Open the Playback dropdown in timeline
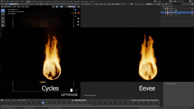This screenshot has height=109, width=194. pos(8,100)
